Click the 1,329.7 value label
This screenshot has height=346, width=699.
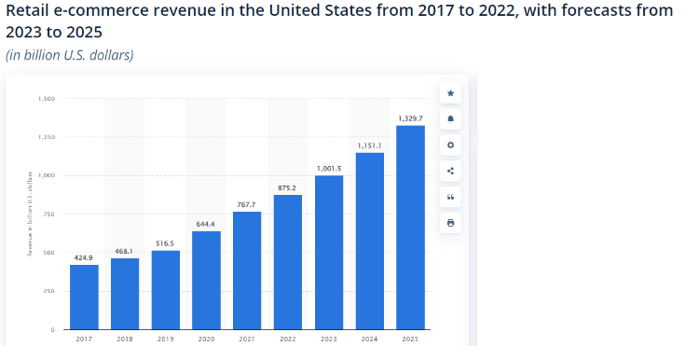point(411,118)
